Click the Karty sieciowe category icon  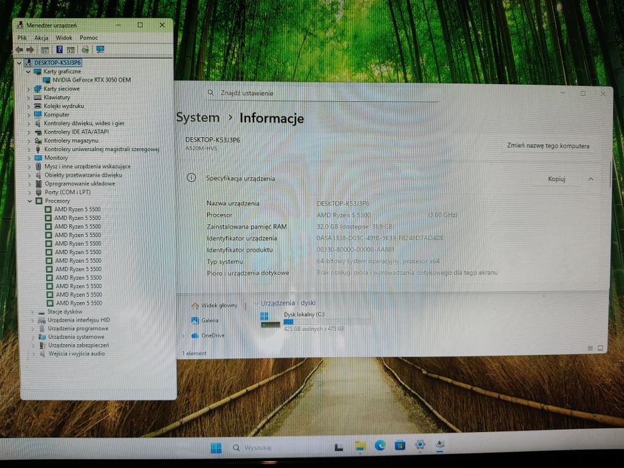click(x=38, y=89)
